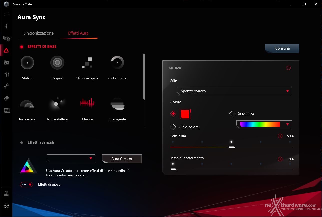Click the Colore label
322x217 pixels.
[176, 102]
